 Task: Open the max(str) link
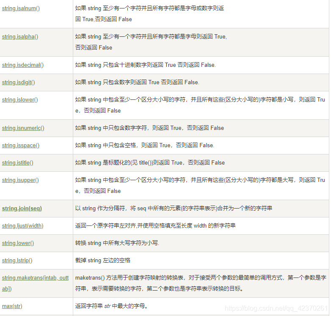pos(12,306)
